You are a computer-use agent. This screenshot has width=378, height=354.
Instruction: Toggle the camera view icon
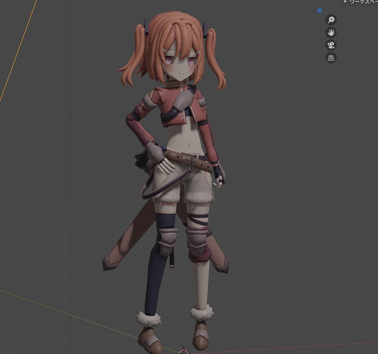[x=331, y=45]
